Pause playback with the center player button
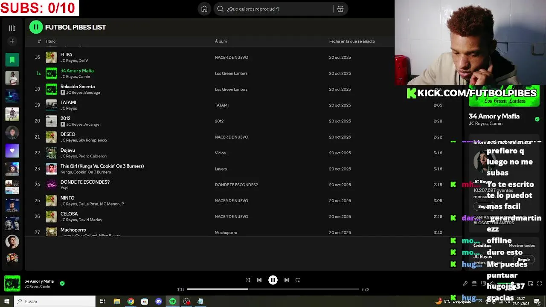This screenshot has height=307, width=546. pos(273,280)
